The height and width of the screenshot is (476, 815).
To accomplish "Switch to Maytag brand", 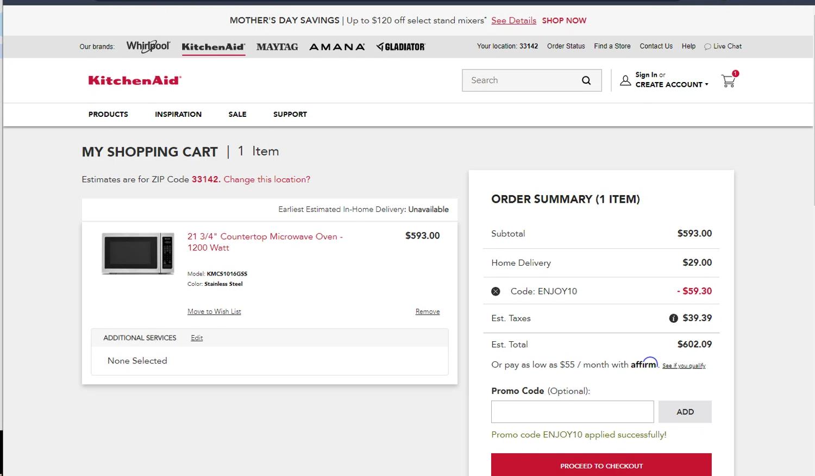I will pyautogui.click(x=277, y=47).
